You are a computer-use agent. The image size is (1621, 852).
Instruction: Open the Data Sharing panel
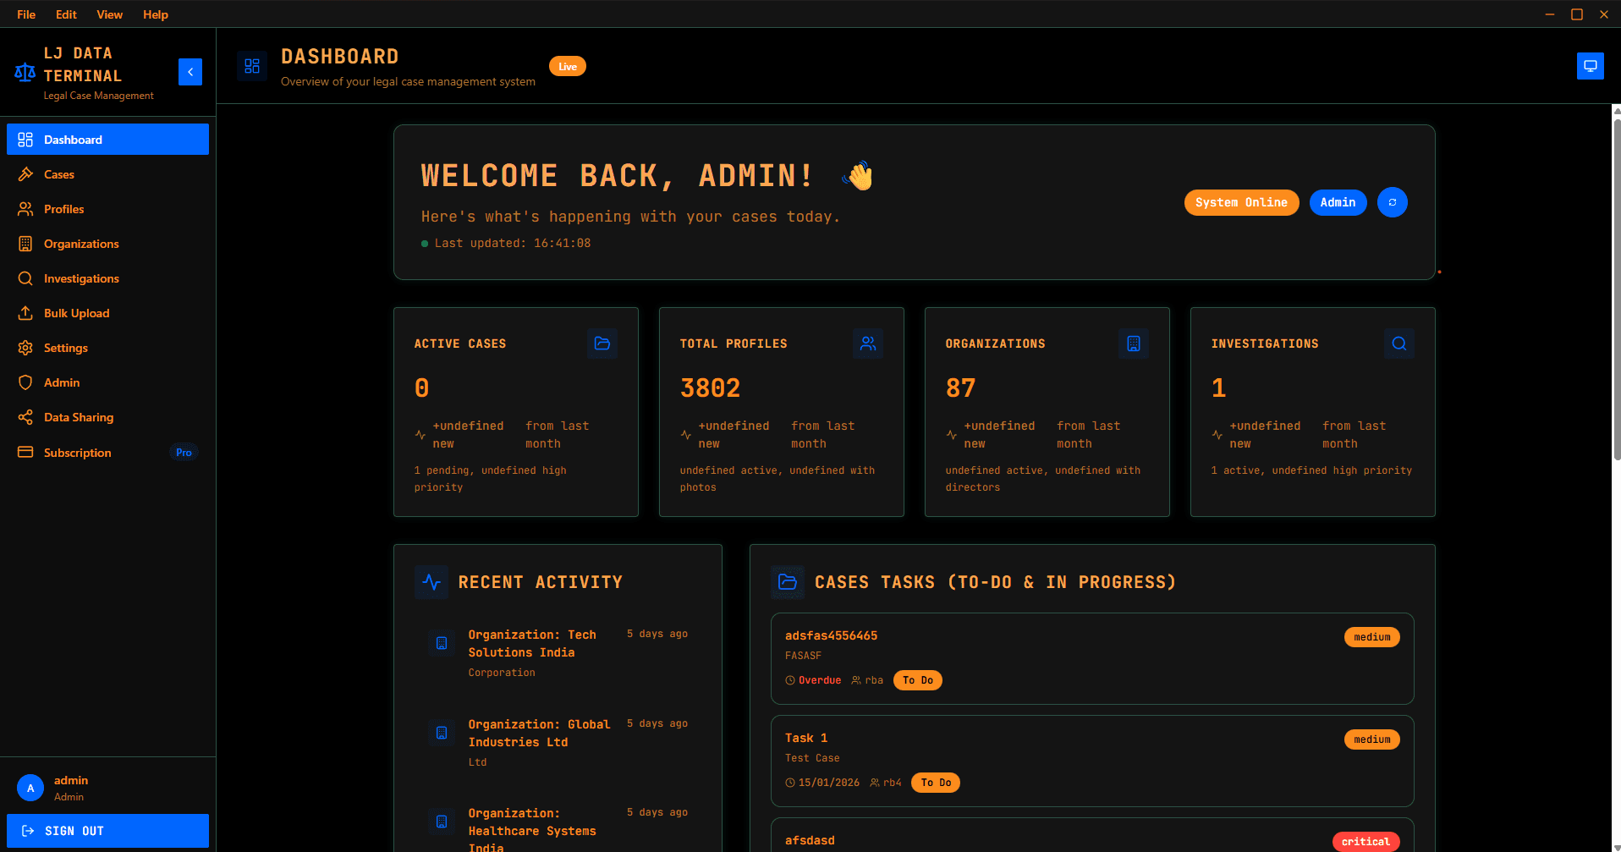(x=79, y=417)
